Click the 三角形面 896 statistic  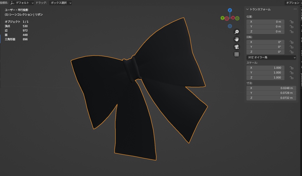(x=16, y=39)
